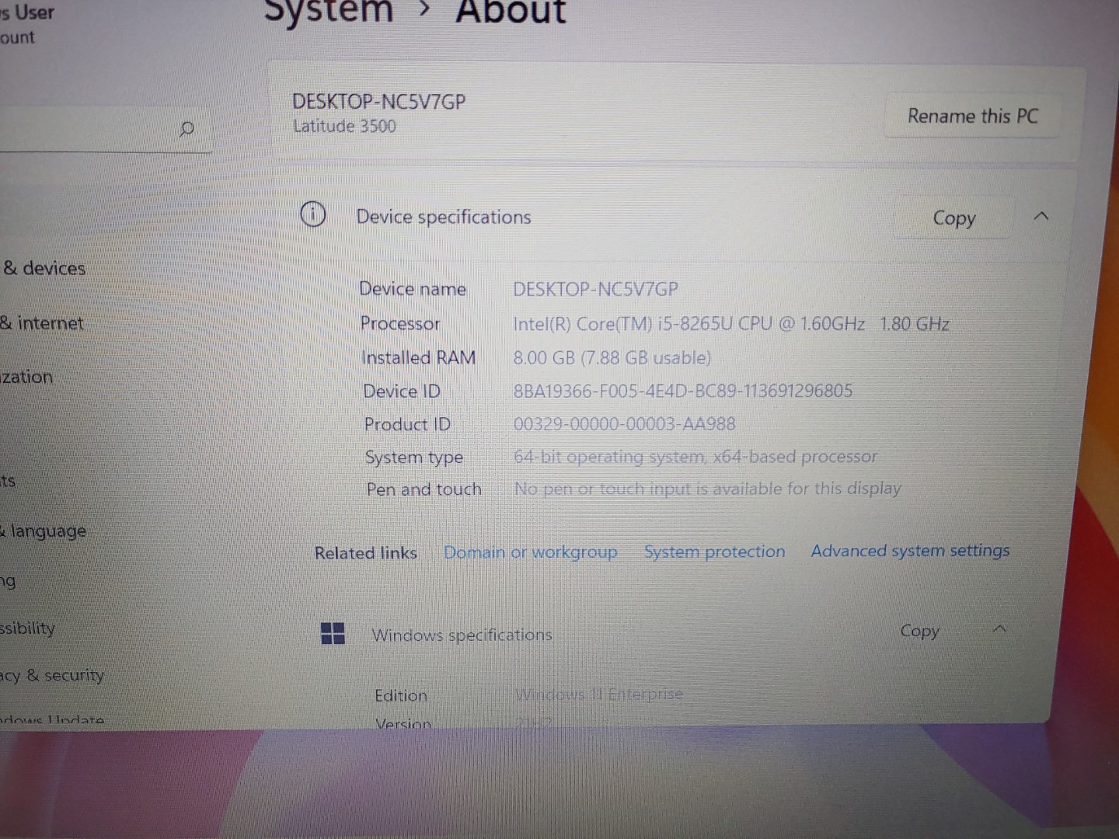Click the PC name heading above Latitude 3500

click(x=379, y=102)
